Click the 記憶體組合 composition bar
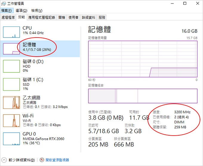 coord(143,96)
